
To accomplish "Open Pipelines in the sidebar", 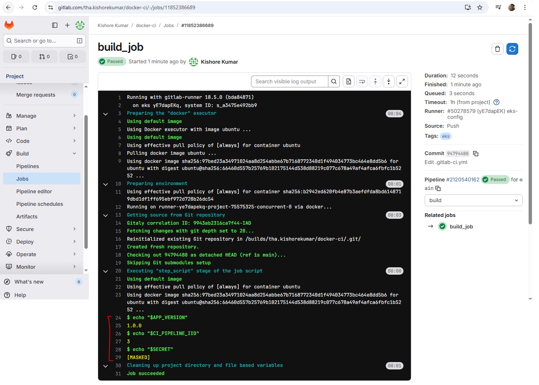I will pyautogui.click(x=28, y=166).
